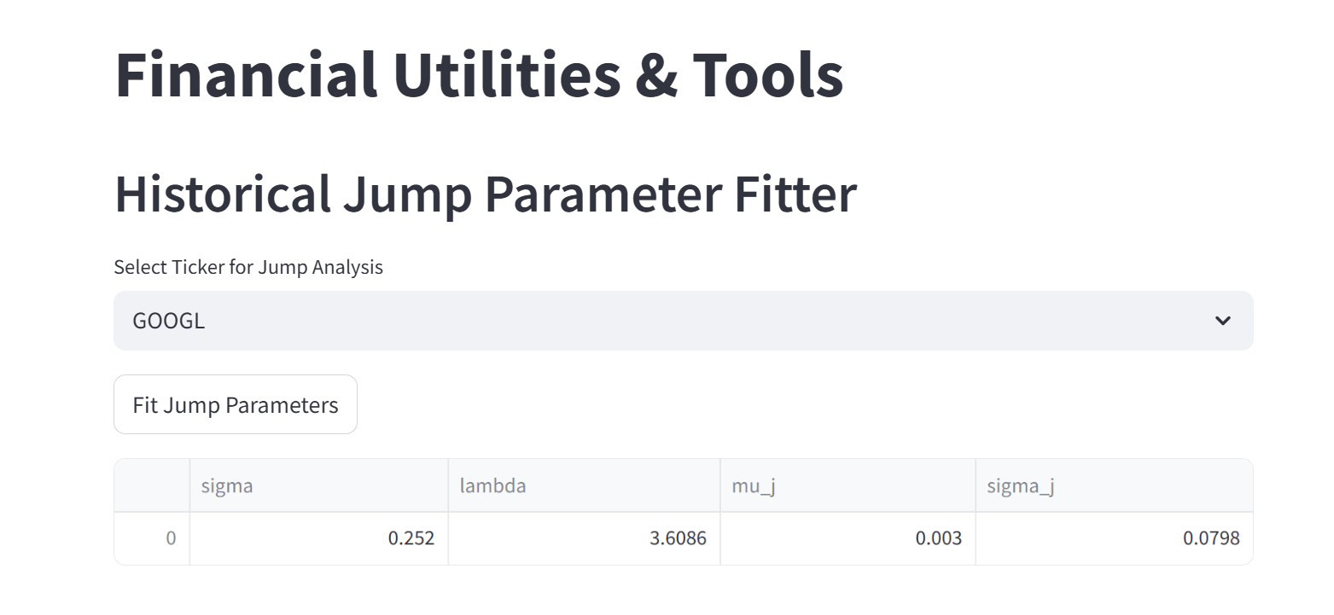Click the Select Ticker for Jump Analysis label
Viewport: 1334px width, 615px height.
click(x=248, y=267)
